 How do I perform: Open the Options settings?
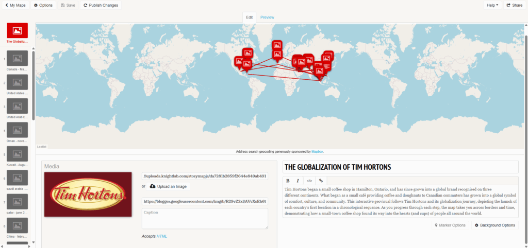[x=43, y=5]
